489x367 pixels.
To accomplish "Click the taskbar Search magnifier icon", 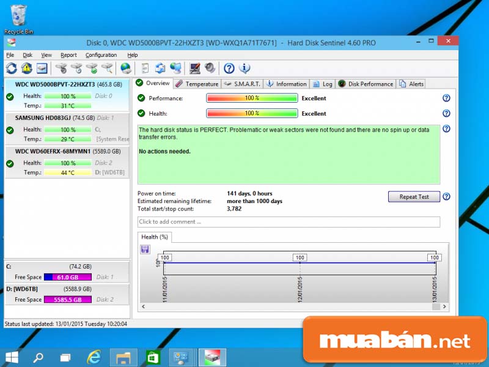I will (x=38, y=357).
